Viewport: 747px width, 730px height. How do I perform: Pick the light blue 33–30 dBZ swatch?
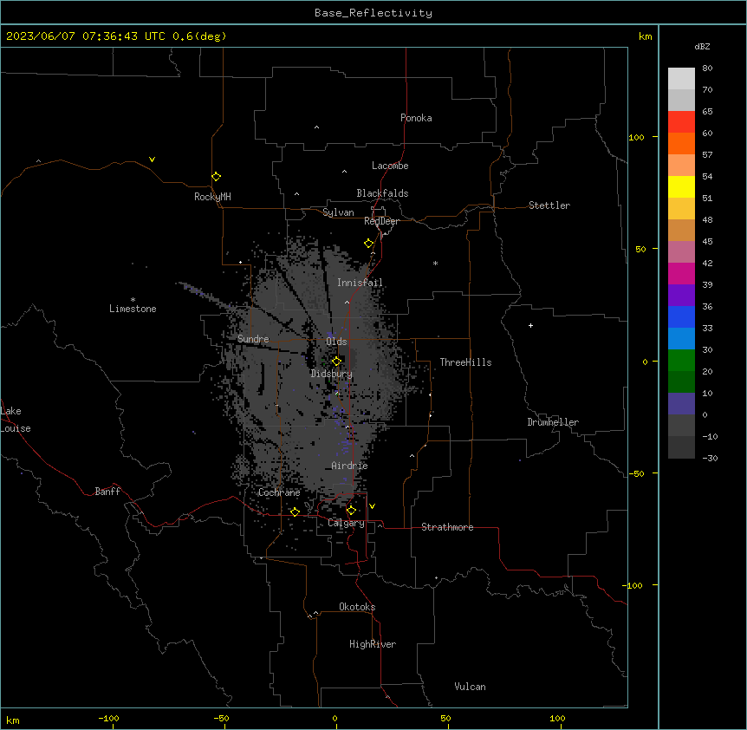[x=681, y=338]
